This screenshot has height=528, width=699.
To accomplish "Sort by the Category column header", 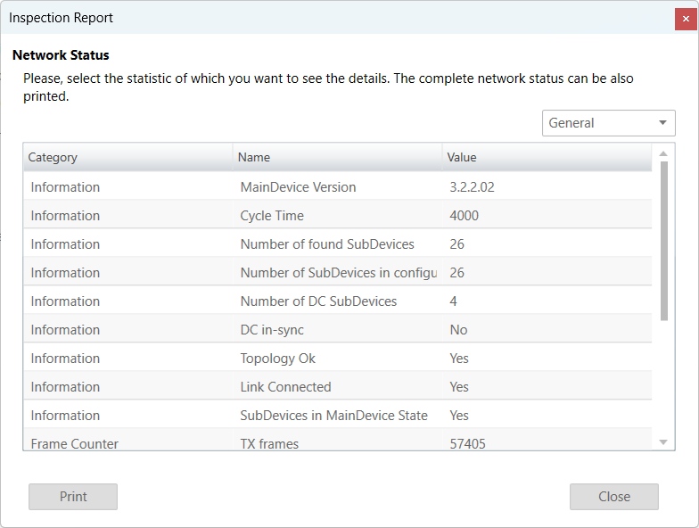I will pyautogui.click(x=127, y=157).
